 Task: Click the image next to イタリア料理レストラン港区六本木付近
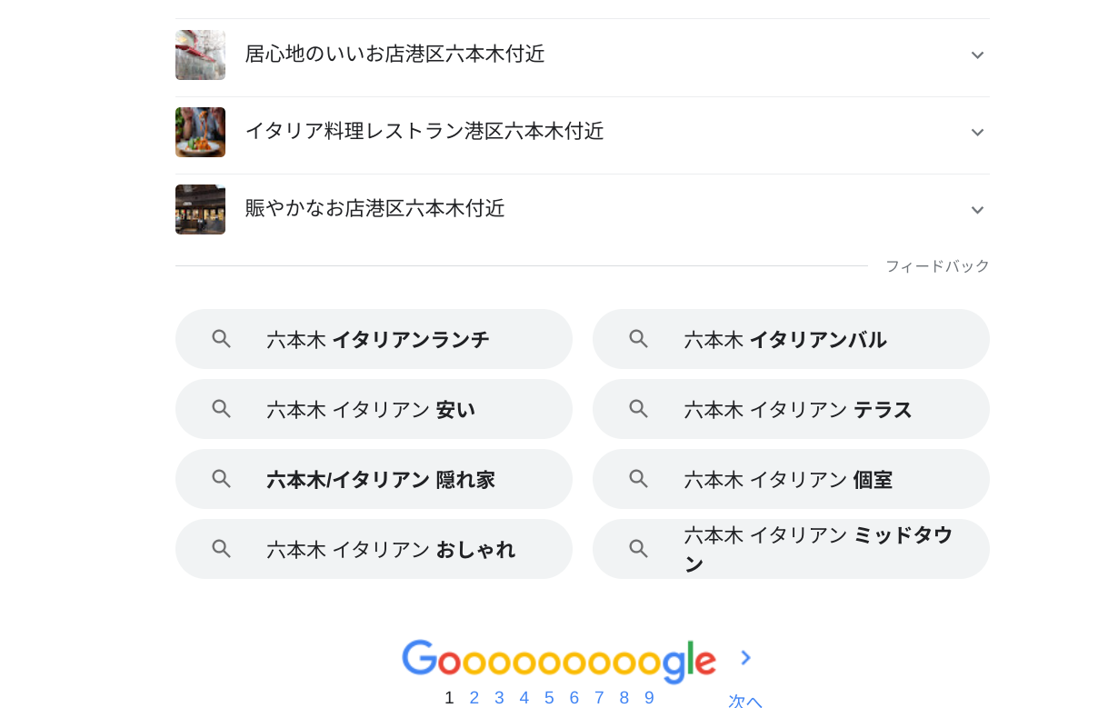200,132
